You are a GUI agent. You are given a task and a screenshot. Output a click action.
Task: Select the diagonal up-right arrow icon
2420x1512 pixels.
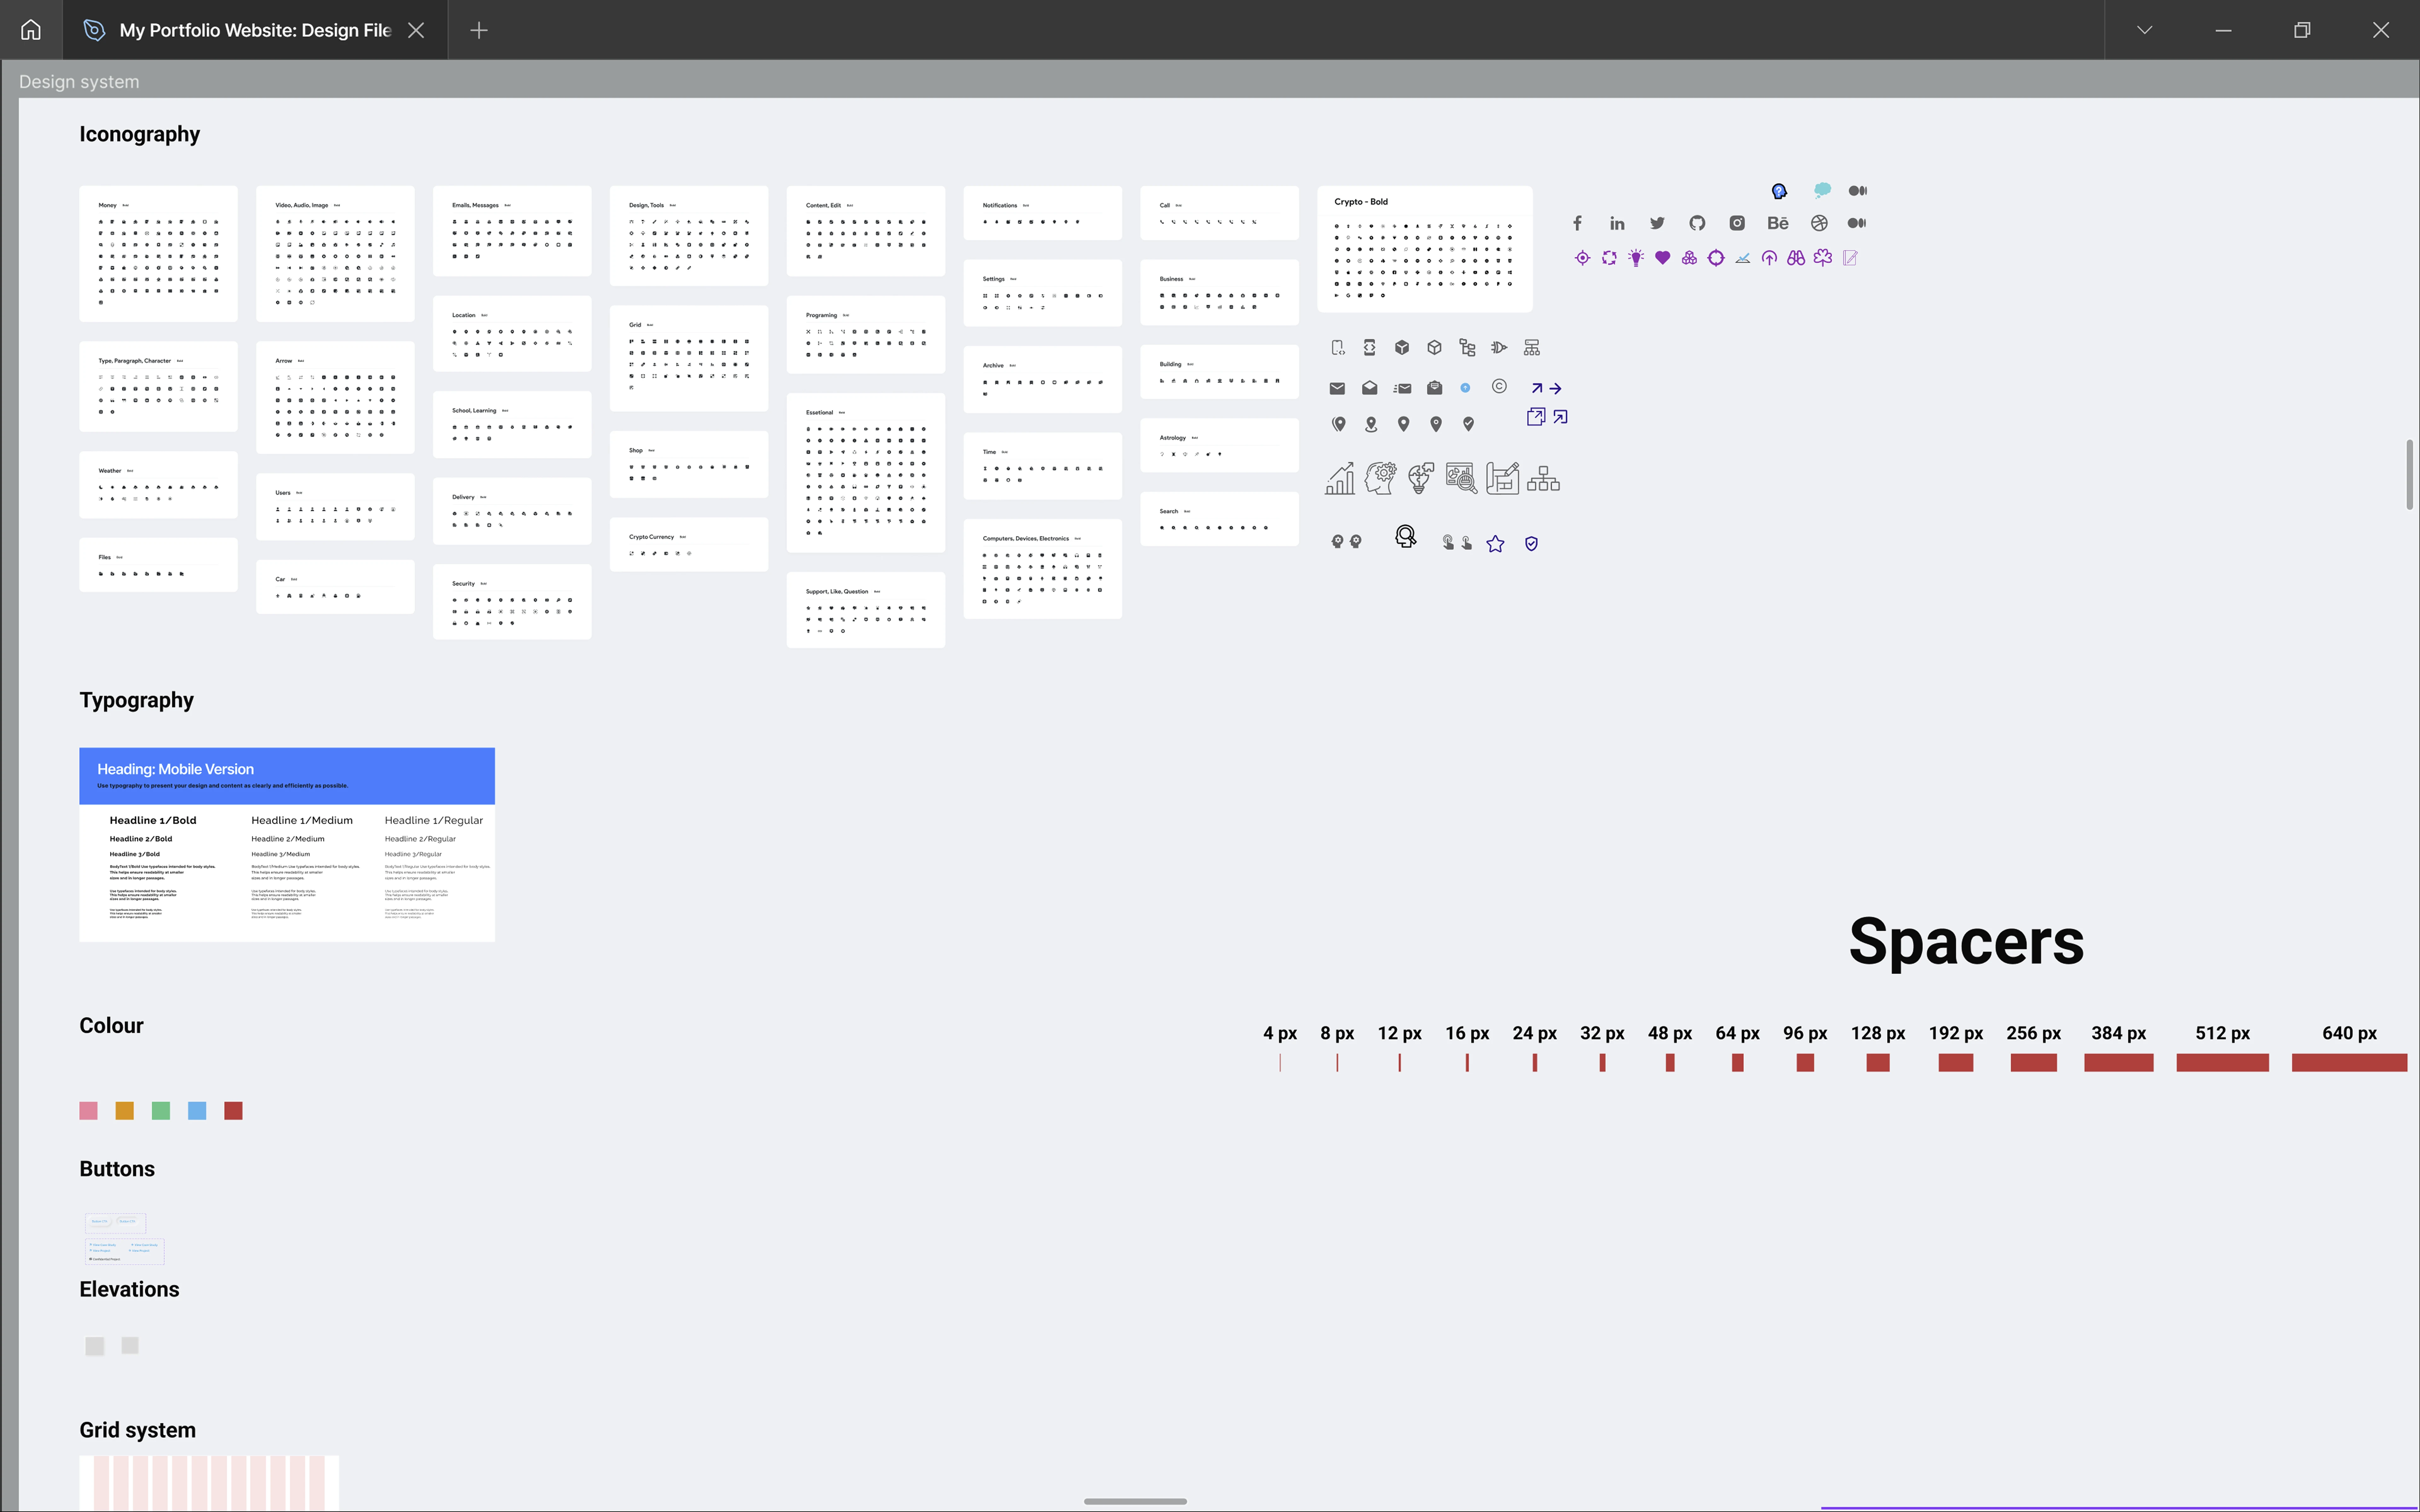click(x=1537, y=388)
